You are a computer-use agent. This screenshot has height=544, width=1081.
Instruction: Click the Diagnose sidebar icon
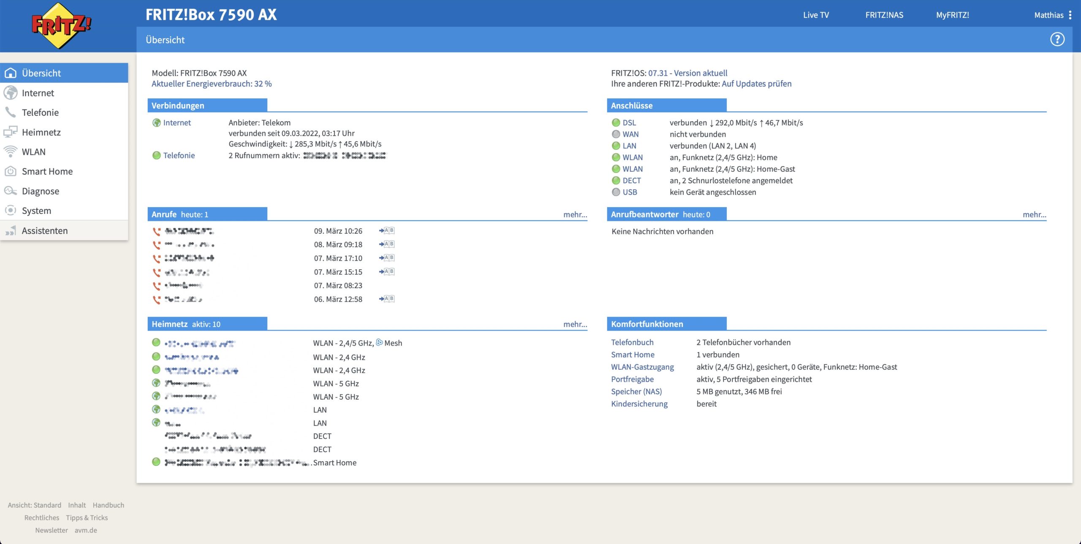(10, 191)
